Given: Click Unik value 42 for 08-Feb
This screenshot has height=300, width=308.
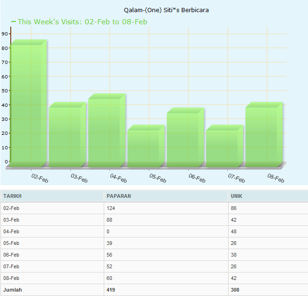Looking at the screenshot, I should click(234, 278).
